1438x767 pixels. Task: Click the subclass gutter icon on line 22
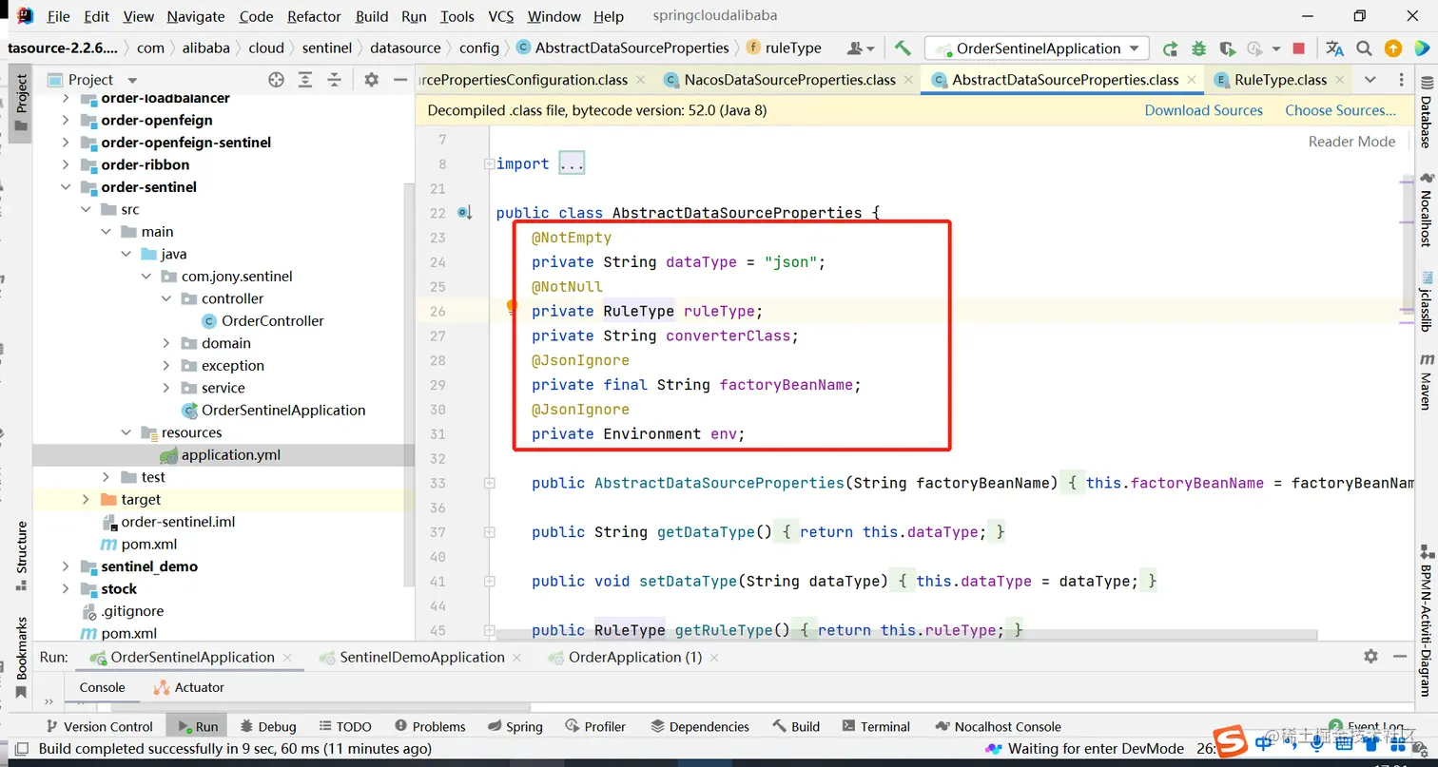(x=464, y=213)
